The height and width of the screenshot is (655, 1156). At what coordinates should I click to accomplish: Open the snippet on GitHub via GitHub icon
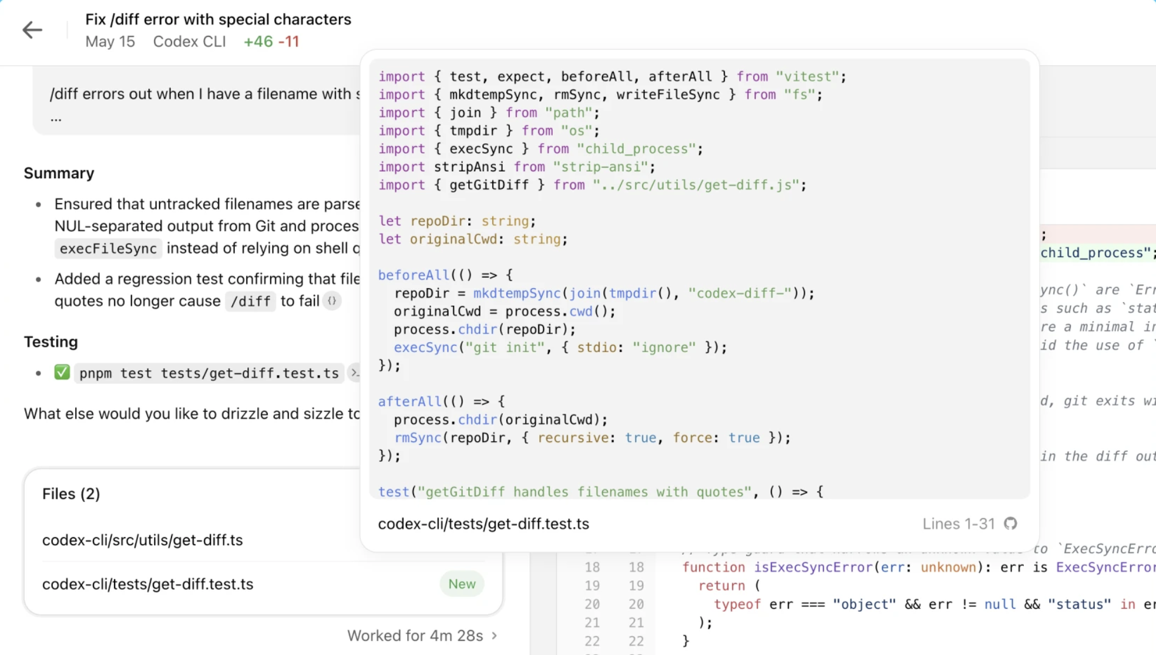(x=1010, y=524)
